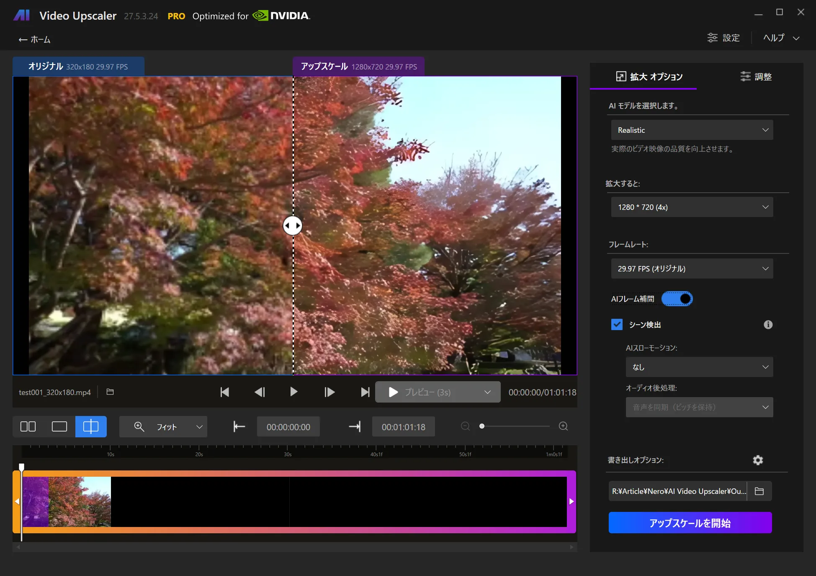Select the split-screen comparison view mode
Image resolution: width=816 pixels, height=576 pixels.
[91, 426]
